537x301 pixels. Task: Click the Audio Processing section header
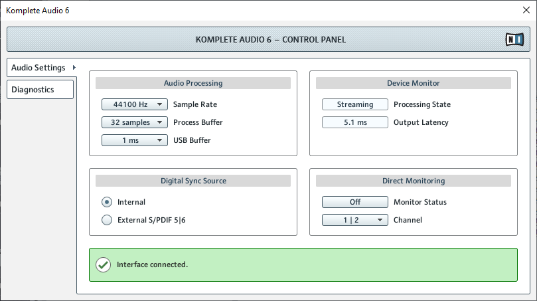(x=193, y=83)
